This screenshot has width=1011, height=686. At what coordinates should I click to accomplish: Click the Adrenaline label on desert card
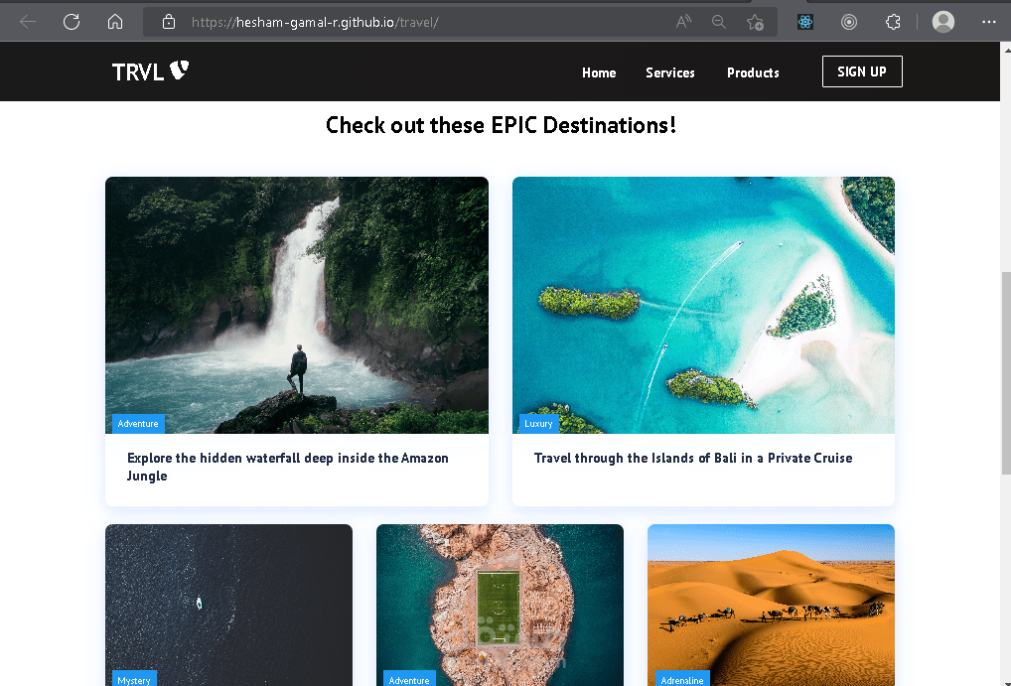(x=682, y=679)
